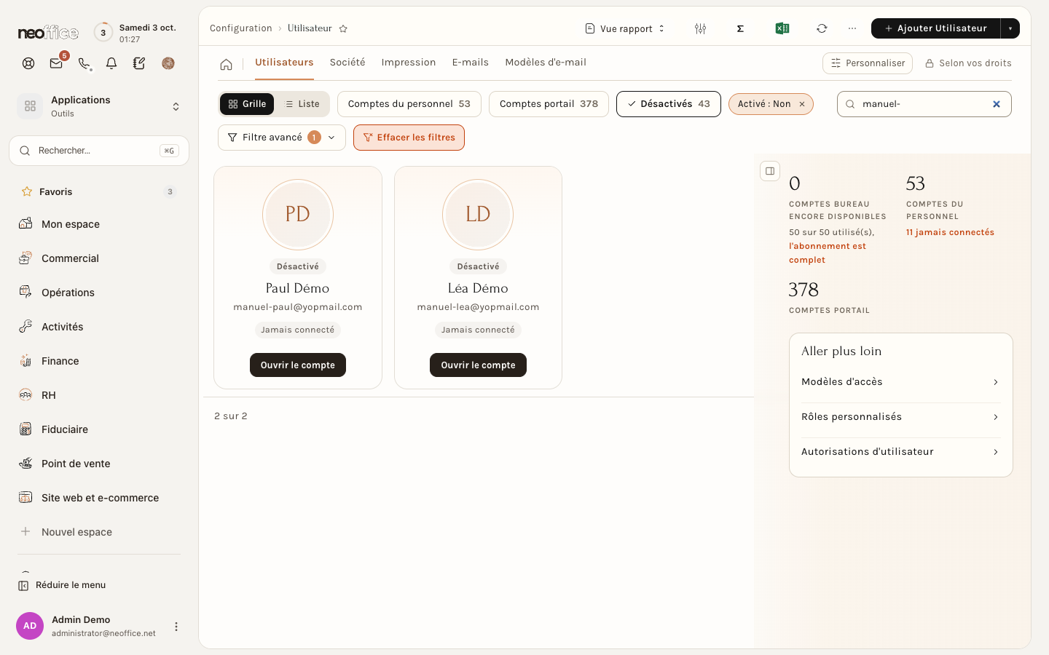Add Utilisateur page to favorites star
The height and width of the screenshot is (655, 1049).
point(343,28)
